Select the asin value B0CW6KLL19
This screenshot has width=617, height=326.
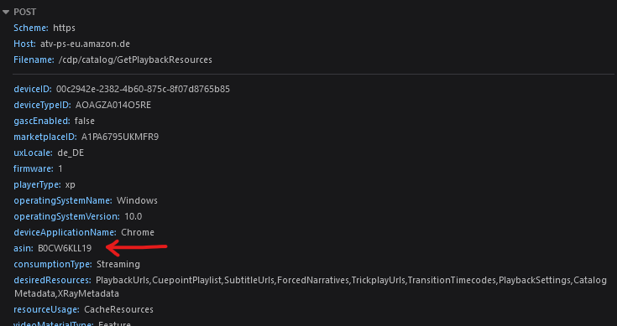[x=65, y=248]
